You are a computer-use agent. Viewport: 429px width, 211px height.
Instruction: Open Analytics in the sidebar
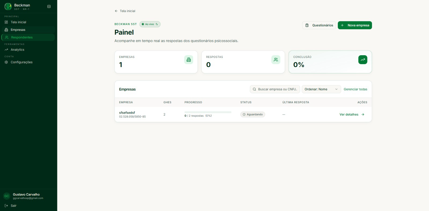[x=28, y=50]
